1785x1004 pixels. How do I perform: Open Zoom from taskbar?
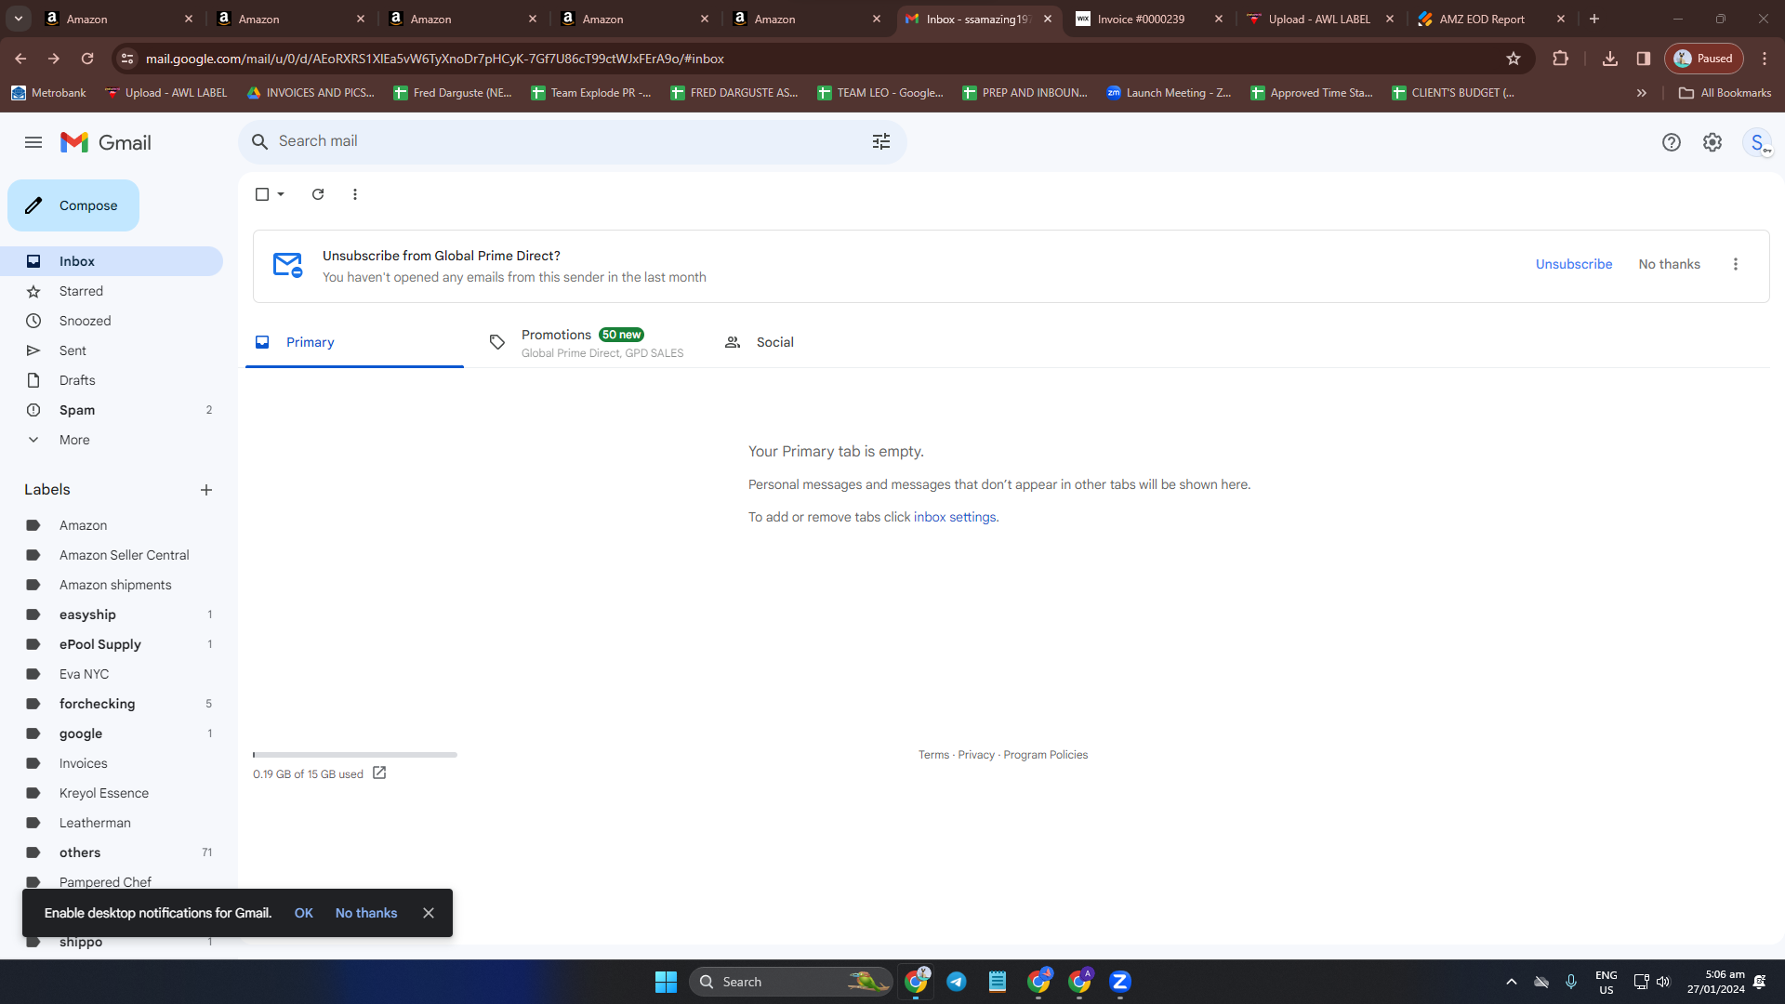1120,982
